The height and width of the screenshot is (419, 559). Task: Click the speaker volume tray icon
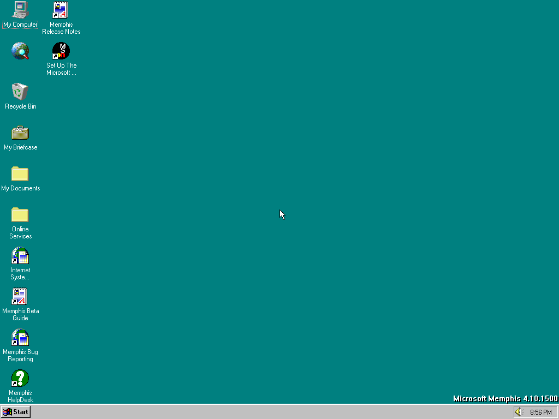(520, 412)
